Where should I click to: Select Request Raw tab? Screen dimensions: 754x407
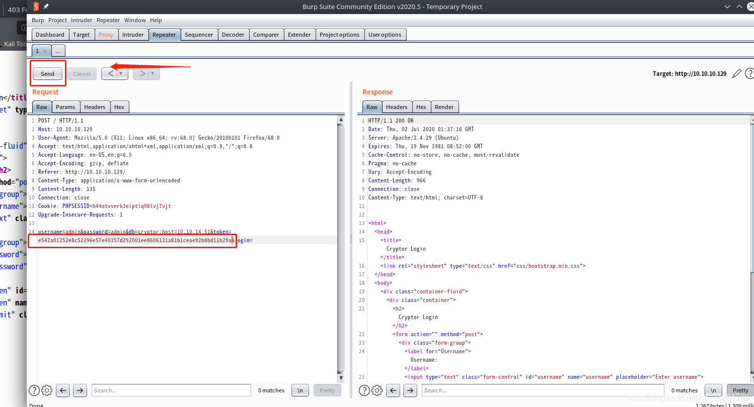pyautogui.click(x=42, y=107)
